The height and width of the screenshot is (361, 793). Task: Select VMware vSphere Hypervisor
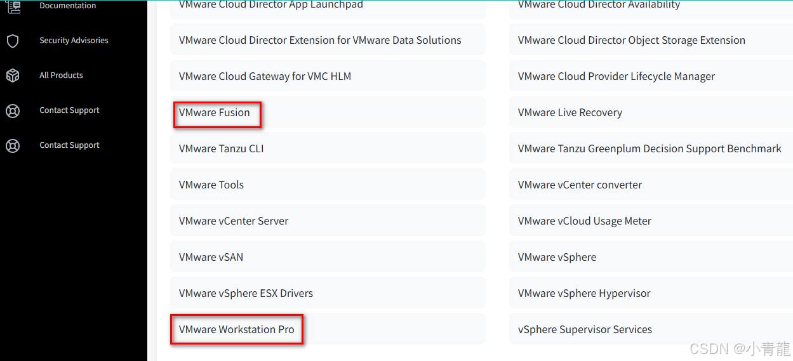point(651,293)
